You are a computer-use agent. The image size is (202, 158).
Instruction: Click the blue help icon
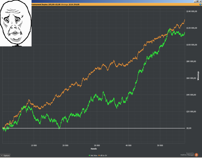(x=201, y=4)
